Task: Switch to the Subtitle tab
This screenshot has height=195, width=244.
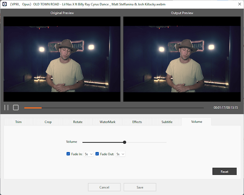Action: coord(167,122)
